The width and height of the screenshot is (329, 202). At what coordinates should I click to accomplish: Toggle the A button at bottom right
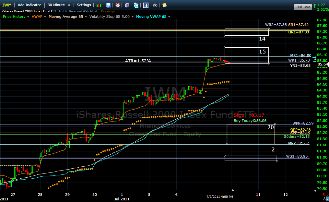tap(324, 199)
